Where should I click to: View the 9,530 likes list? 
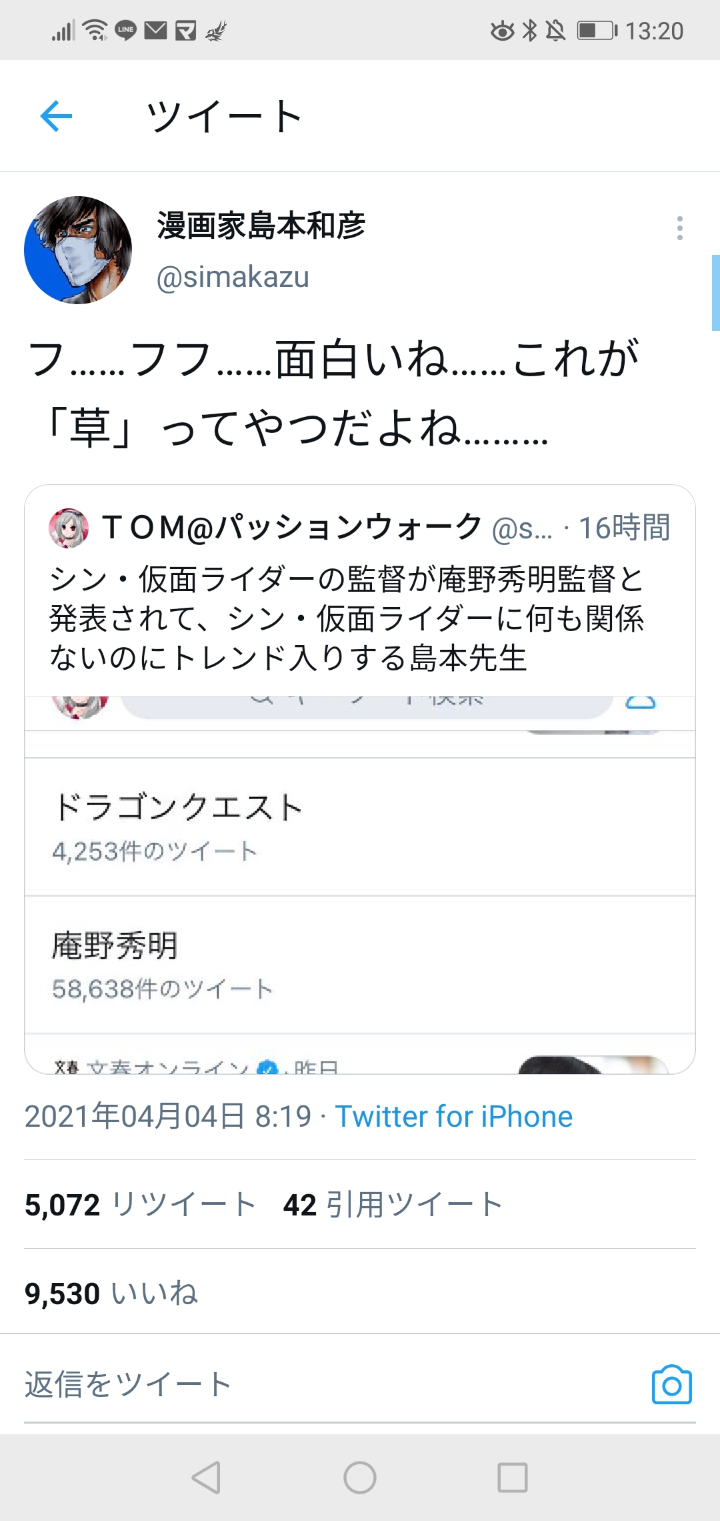click(111, 1294)
